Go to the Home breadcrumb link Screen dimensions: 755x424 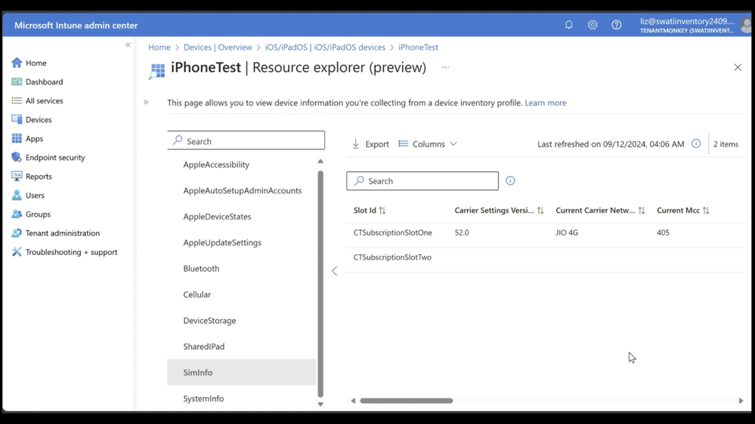(159, 47)
